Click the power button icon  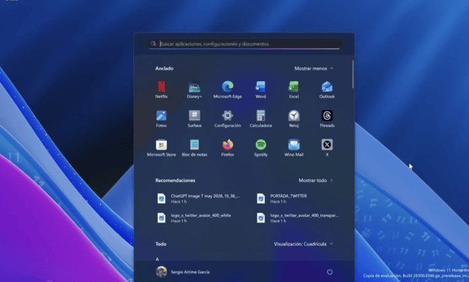coord(330,272)
